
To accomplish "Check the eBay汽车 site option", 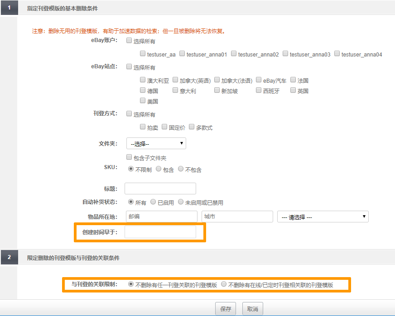I will 259,80.
